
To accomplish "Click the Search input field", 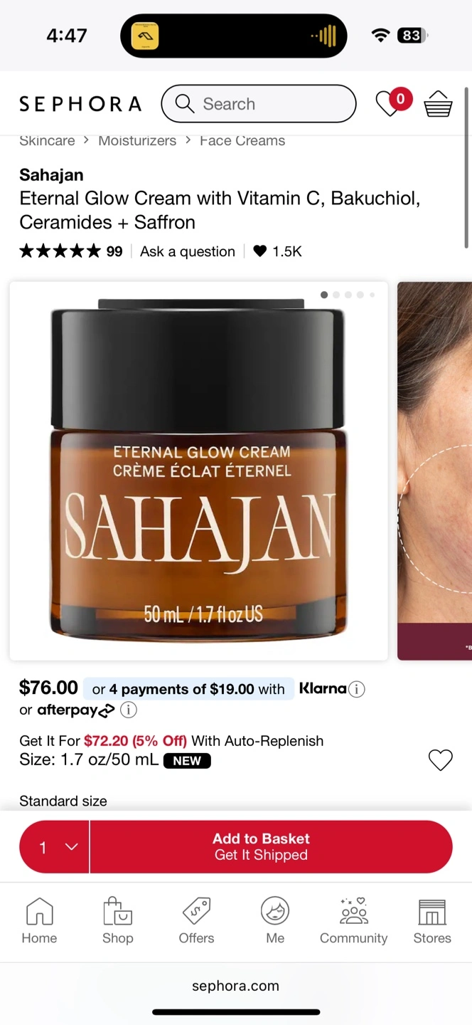I will click(259, 104).
